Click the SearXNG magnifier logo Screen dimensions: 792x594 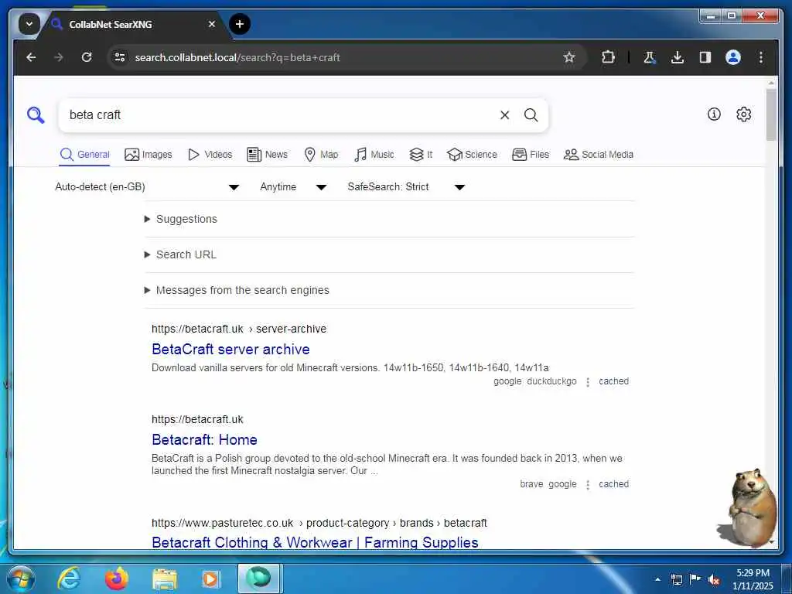click(x=36, y=115)
